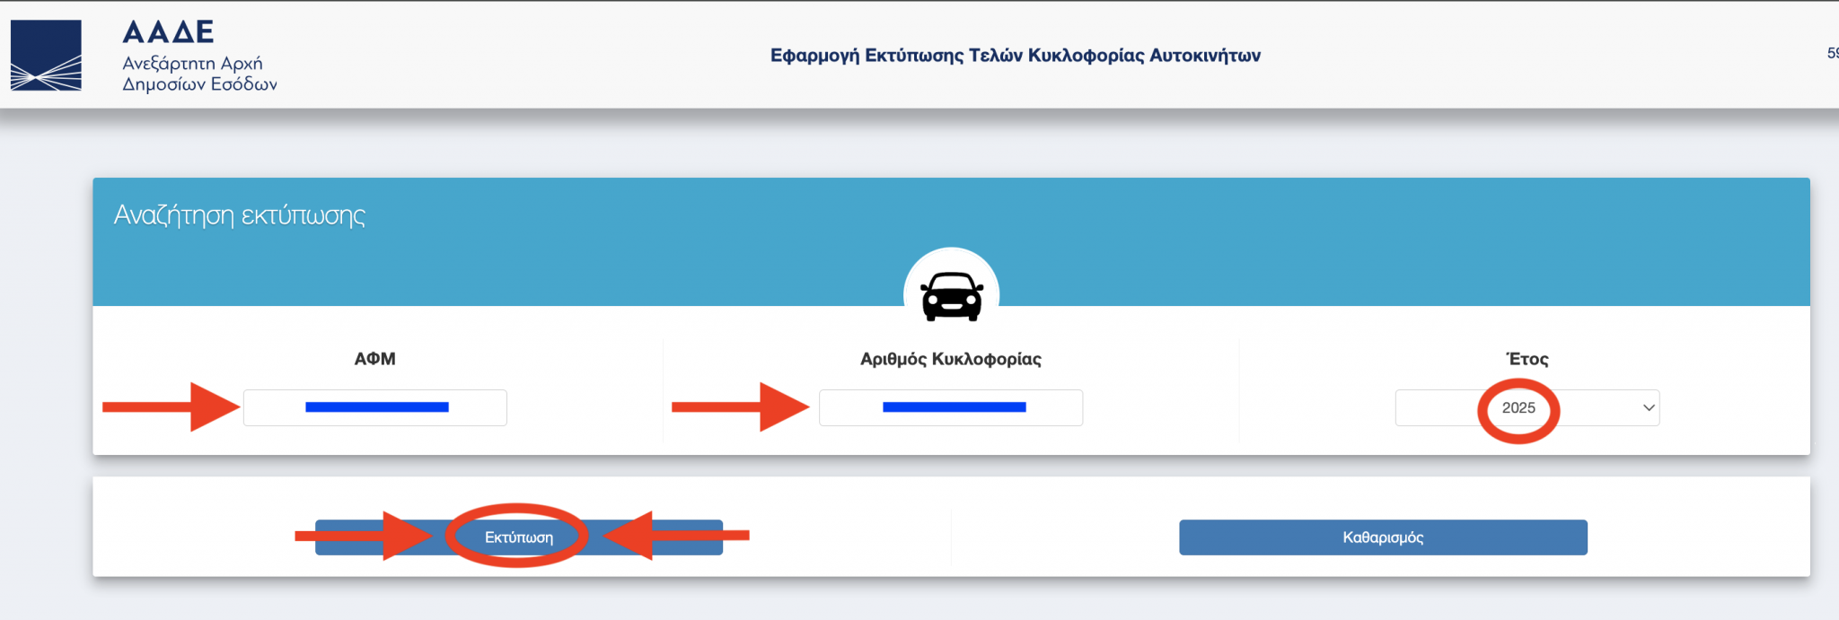This screenshot has width=1839, height=620.
Task: Click red arrow pointing at ΑΦΜ field
Action: point(171,406)
